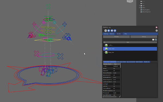
Task: Switch to the Misc tab
Action: coord(126,34)
